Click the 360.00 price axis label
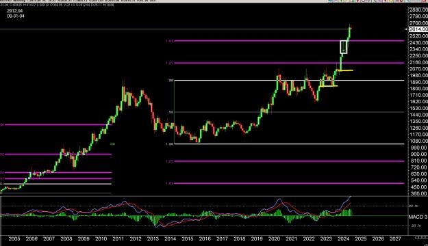The width and height of the screenshot is (428, 246). [x=420, y=193]
